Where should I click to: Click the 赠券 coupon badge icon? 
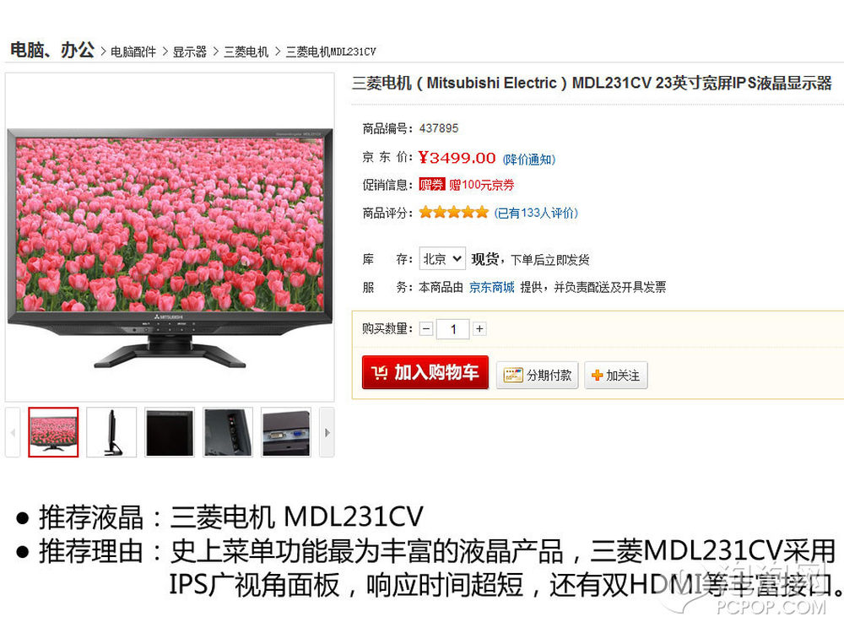pyautogui.click(x=431, y=185)
